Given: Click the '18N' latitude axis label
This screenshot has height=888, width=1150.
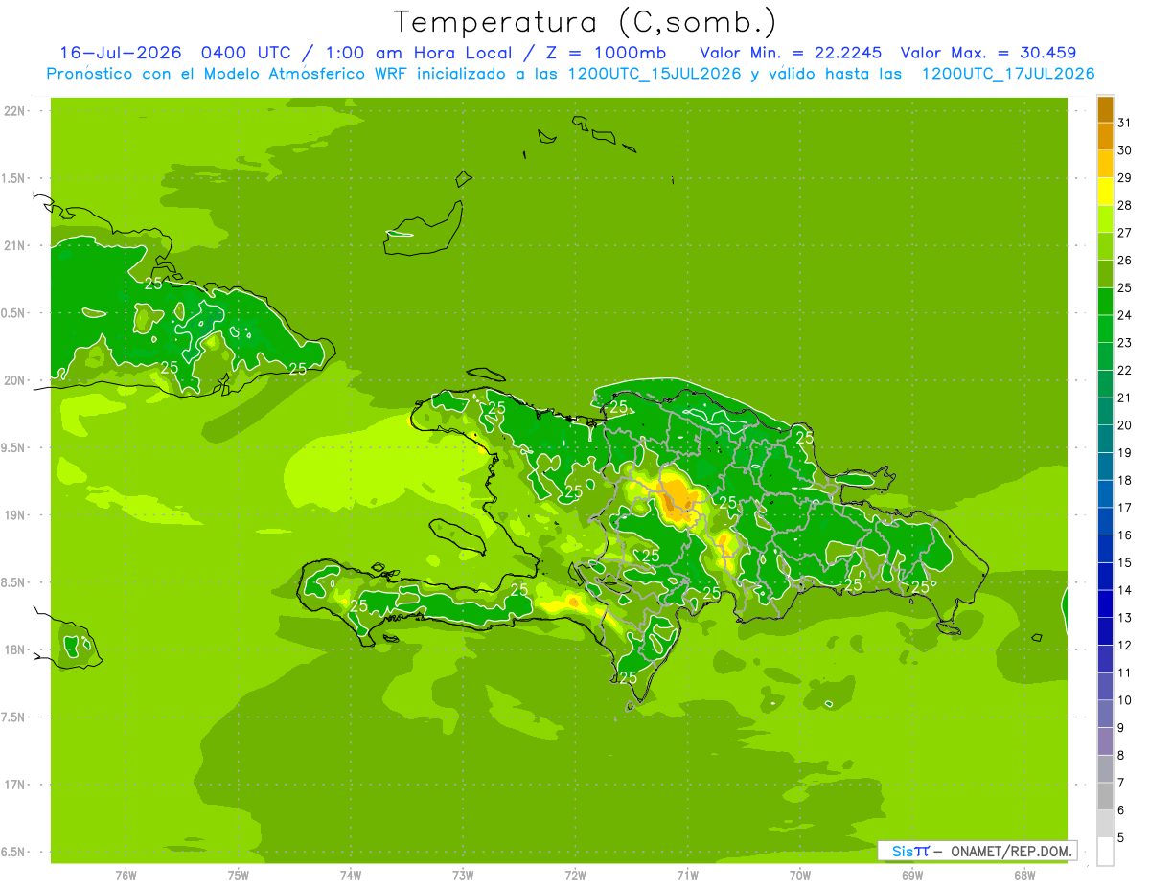Looking at the screenshot, I should pyautogui.click(x=15, y=650).
